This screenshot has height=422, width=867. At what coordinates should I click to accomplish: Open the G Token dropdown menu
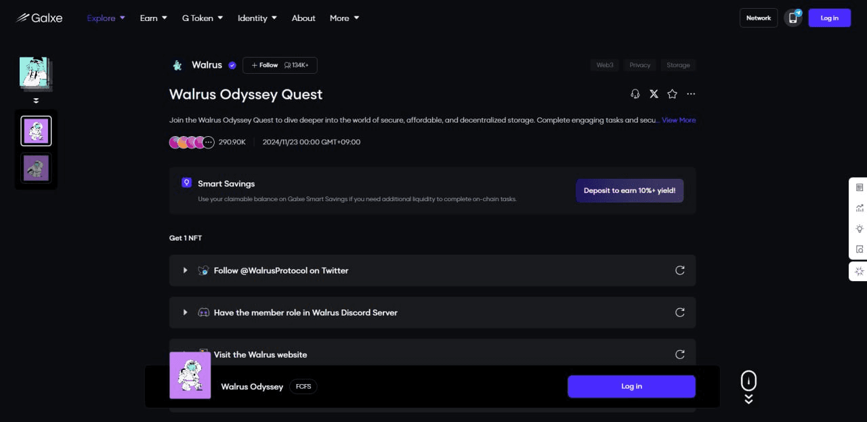[203, 18]
